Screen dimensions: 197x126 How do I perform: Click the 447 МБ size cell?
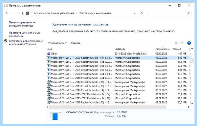(x=182, y=54)
